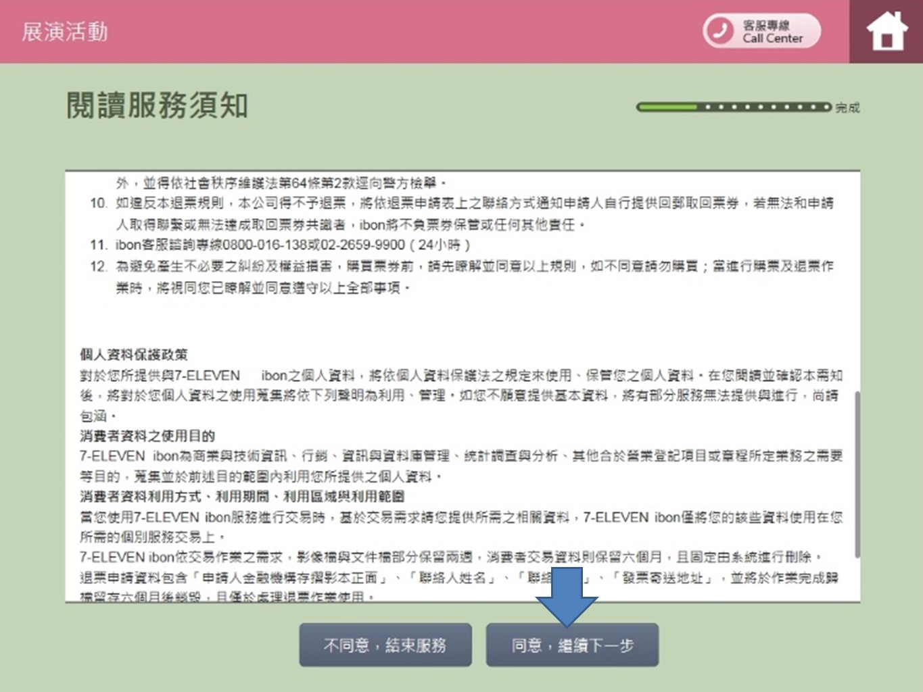This screenshot has height=692, width=923.
Task: Click the blue downward arrow
Action: click(567, 596)
